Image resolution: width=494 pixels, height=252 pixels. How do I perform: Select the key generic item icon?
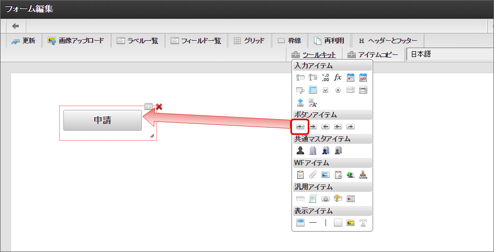(x=338, y=199)
